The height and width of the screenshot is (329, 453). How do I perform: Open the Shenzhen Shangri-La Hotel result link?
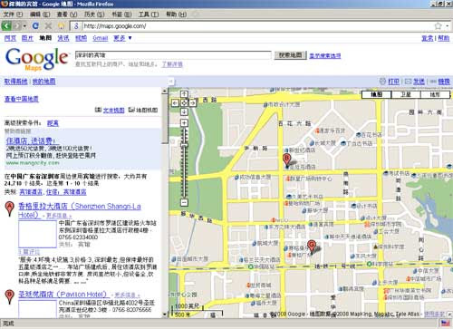coord(80,210)
